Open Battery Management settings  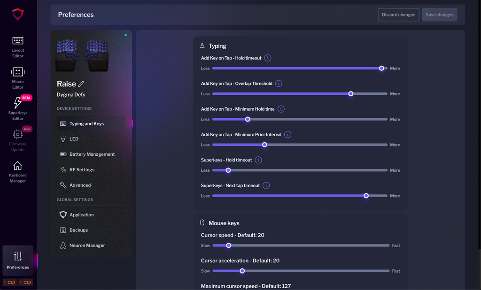(92, 154)
